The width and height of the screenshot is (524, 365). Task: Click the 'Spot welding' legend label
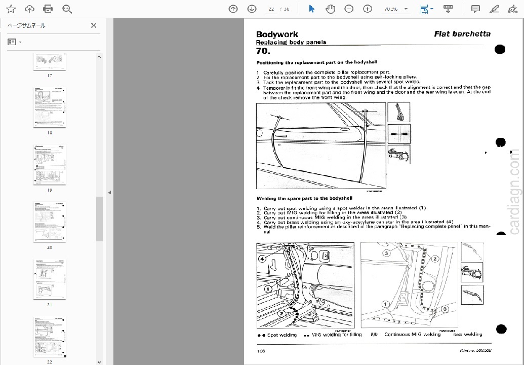click(x=281, y=335)
